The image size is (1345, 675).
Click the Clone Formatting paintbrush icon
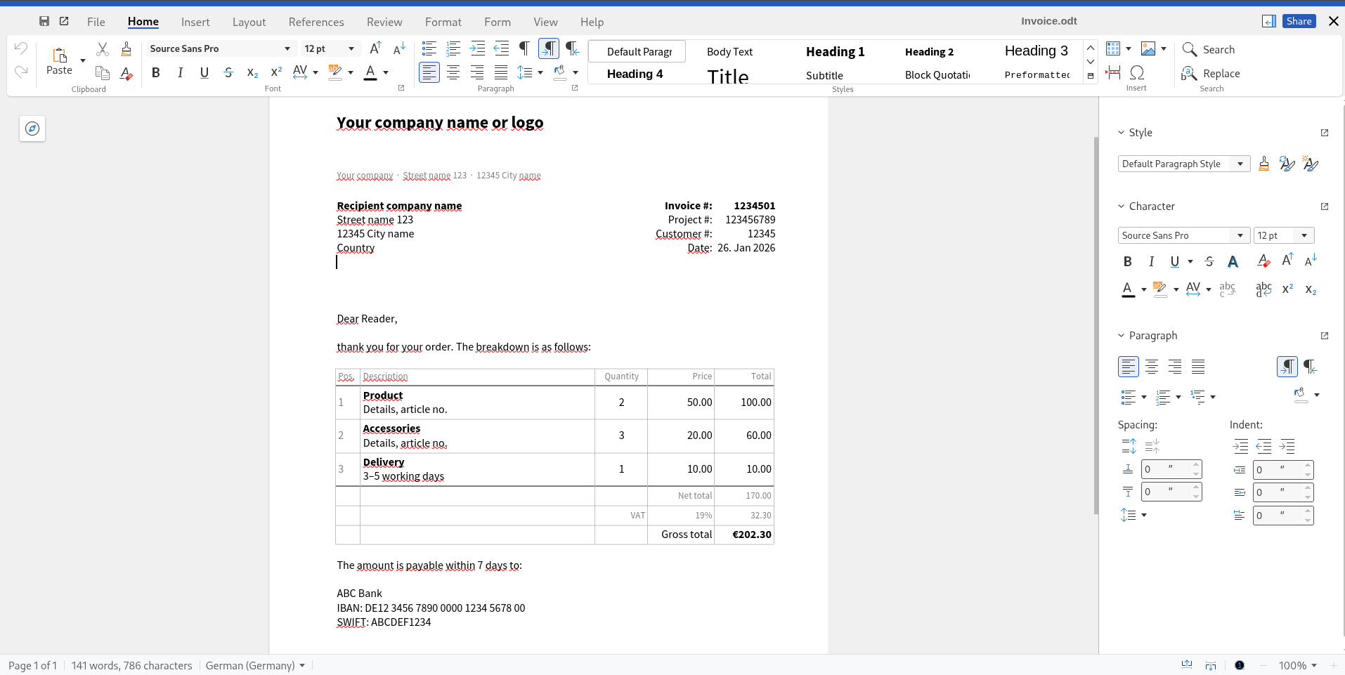(x=126, y=49)
